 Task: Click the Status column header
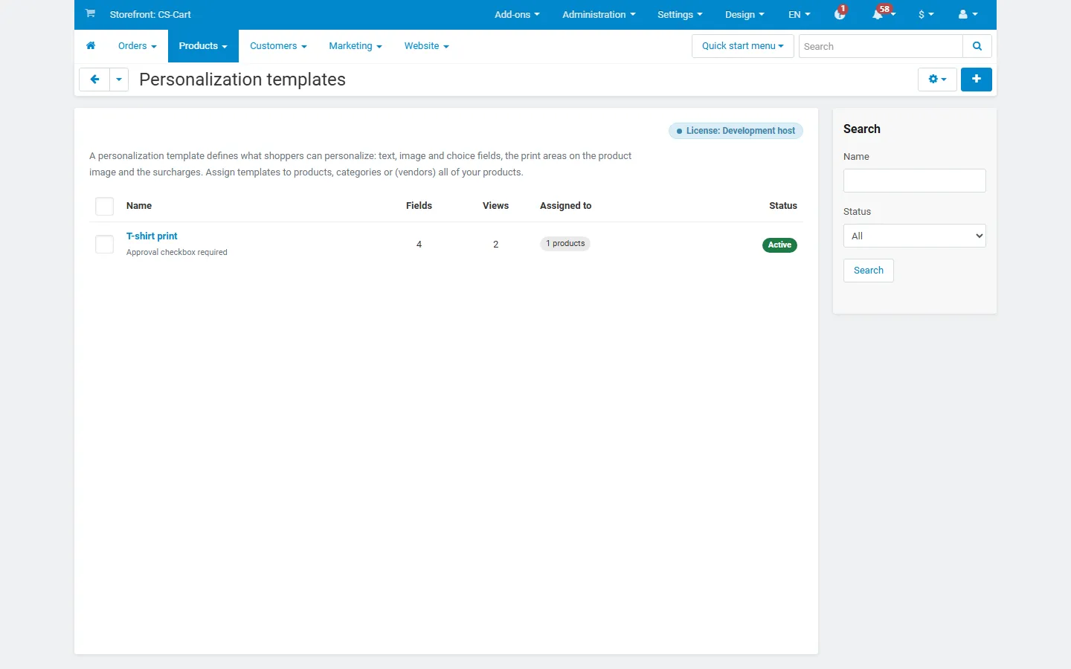(x=783, y=206)
